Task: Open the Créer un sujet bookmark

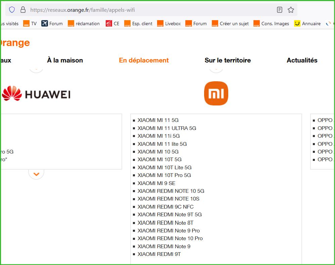Action: [x=230, y=24]
